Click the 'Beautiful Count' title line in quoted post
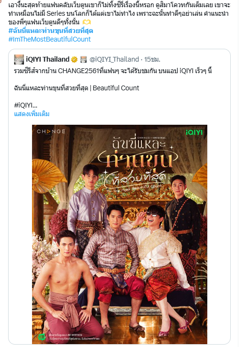Viewport: 246px width, 347px height. pos(76,88)
